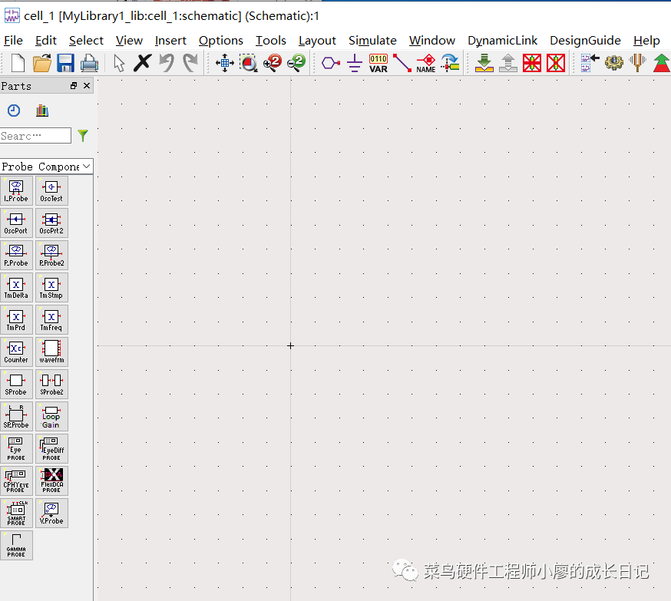
Task: Click the parts search input field
Action: pos(35,136)
